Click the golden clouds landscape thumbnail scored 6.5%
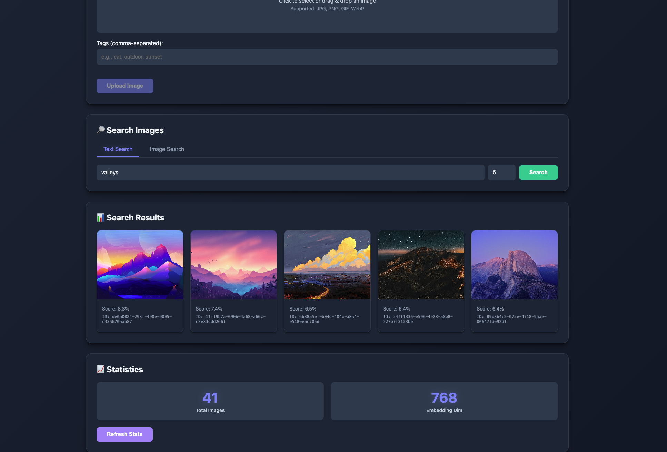 327,265
